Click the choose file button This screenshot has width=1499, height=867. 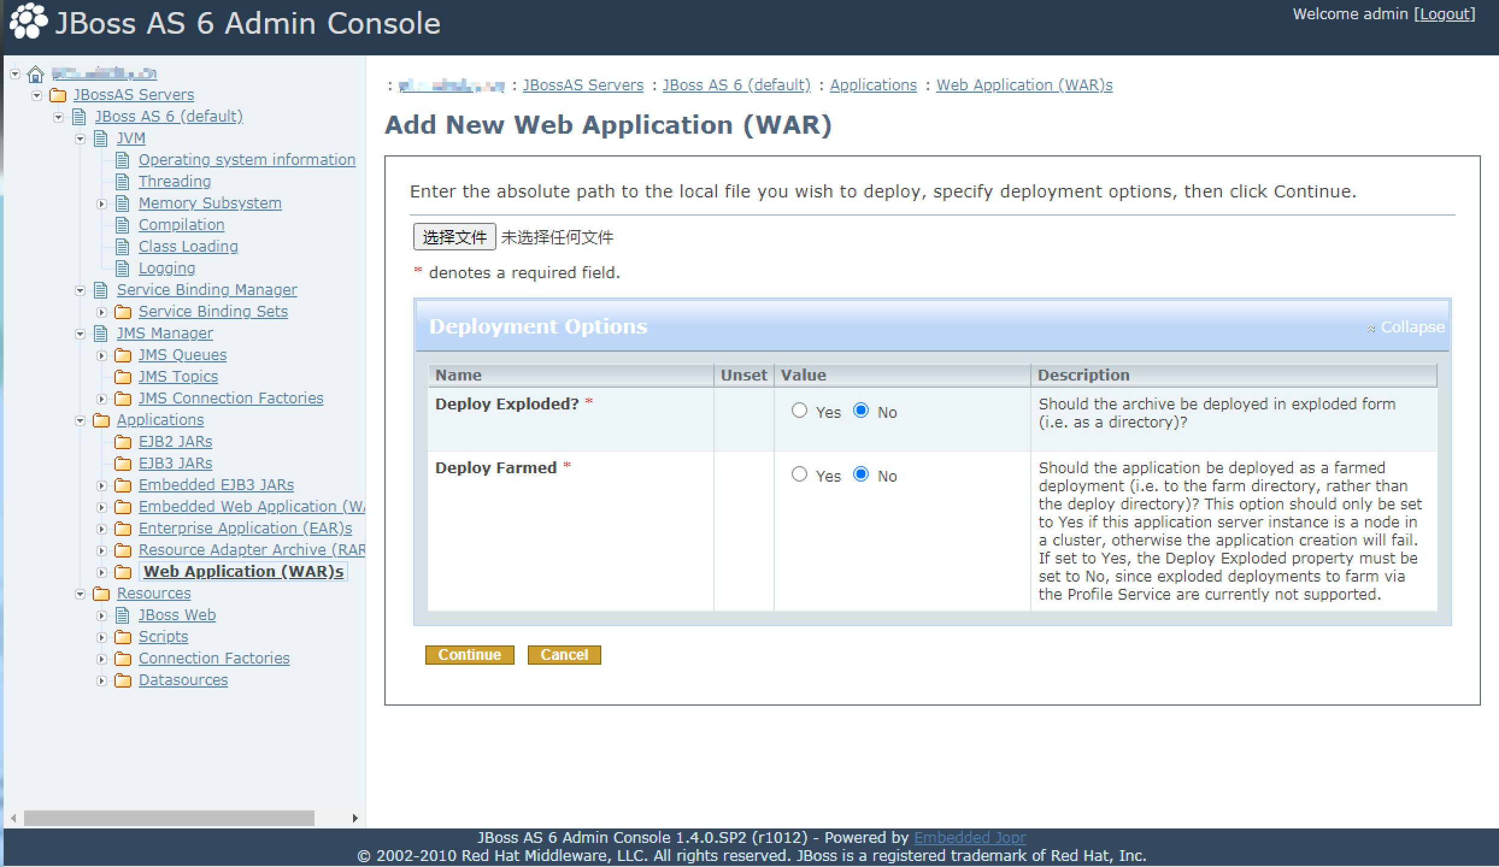[x=454, y=237]
